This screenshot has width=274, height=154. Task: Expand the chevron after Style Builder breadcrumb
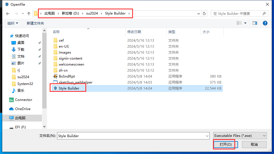129,13
